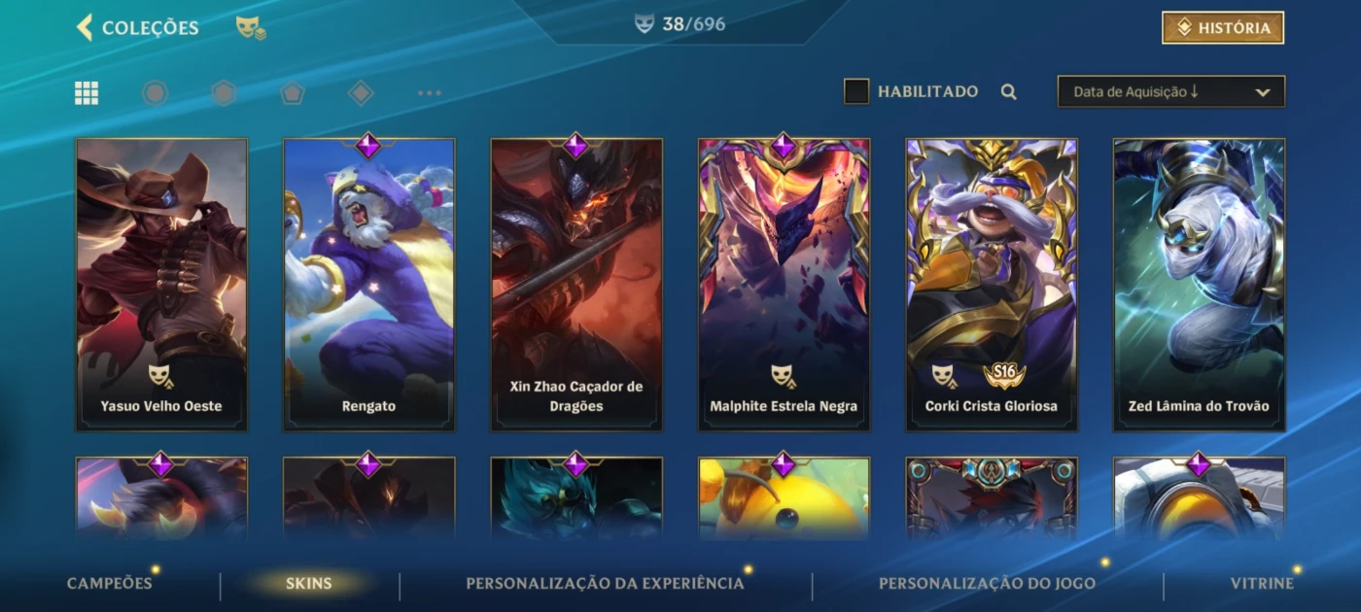1361x612 pixels.
Task: Click the História button
Action: point(1223,28)
